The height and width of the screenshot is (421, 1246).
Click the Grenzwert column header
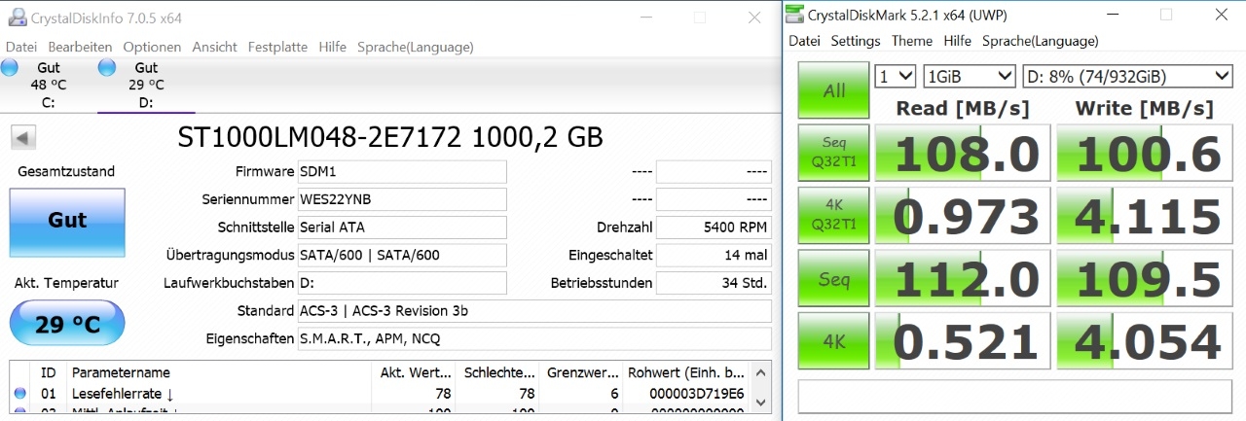582,372
